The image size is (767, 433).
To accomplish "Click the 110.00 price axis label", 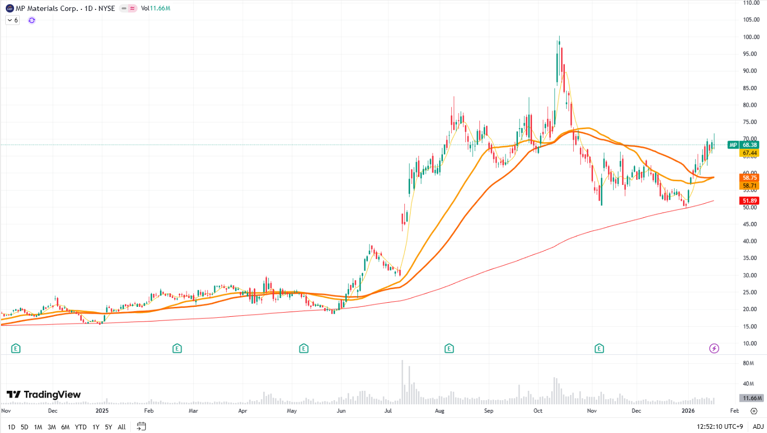I will coord(751,3).
